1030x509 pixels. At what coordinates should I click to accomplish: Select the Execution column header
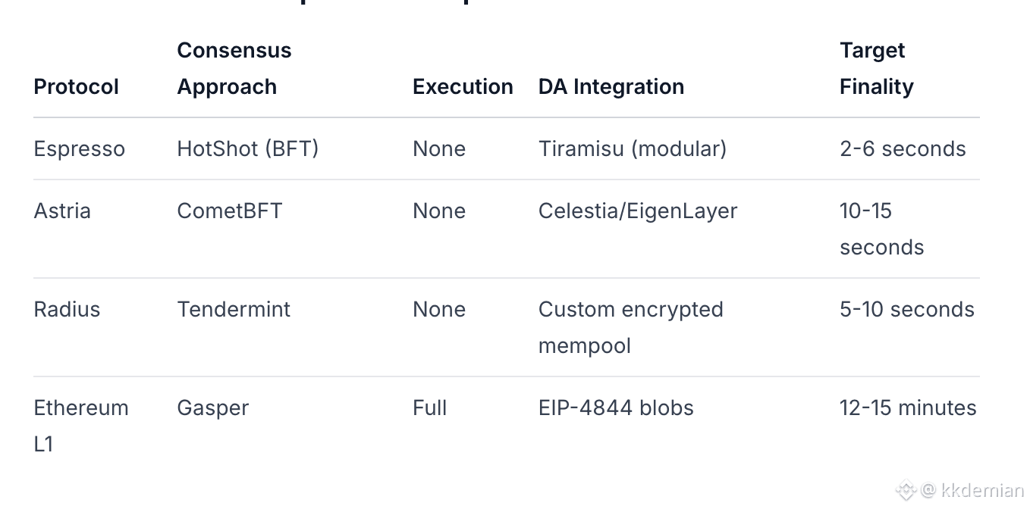[463, 86]
